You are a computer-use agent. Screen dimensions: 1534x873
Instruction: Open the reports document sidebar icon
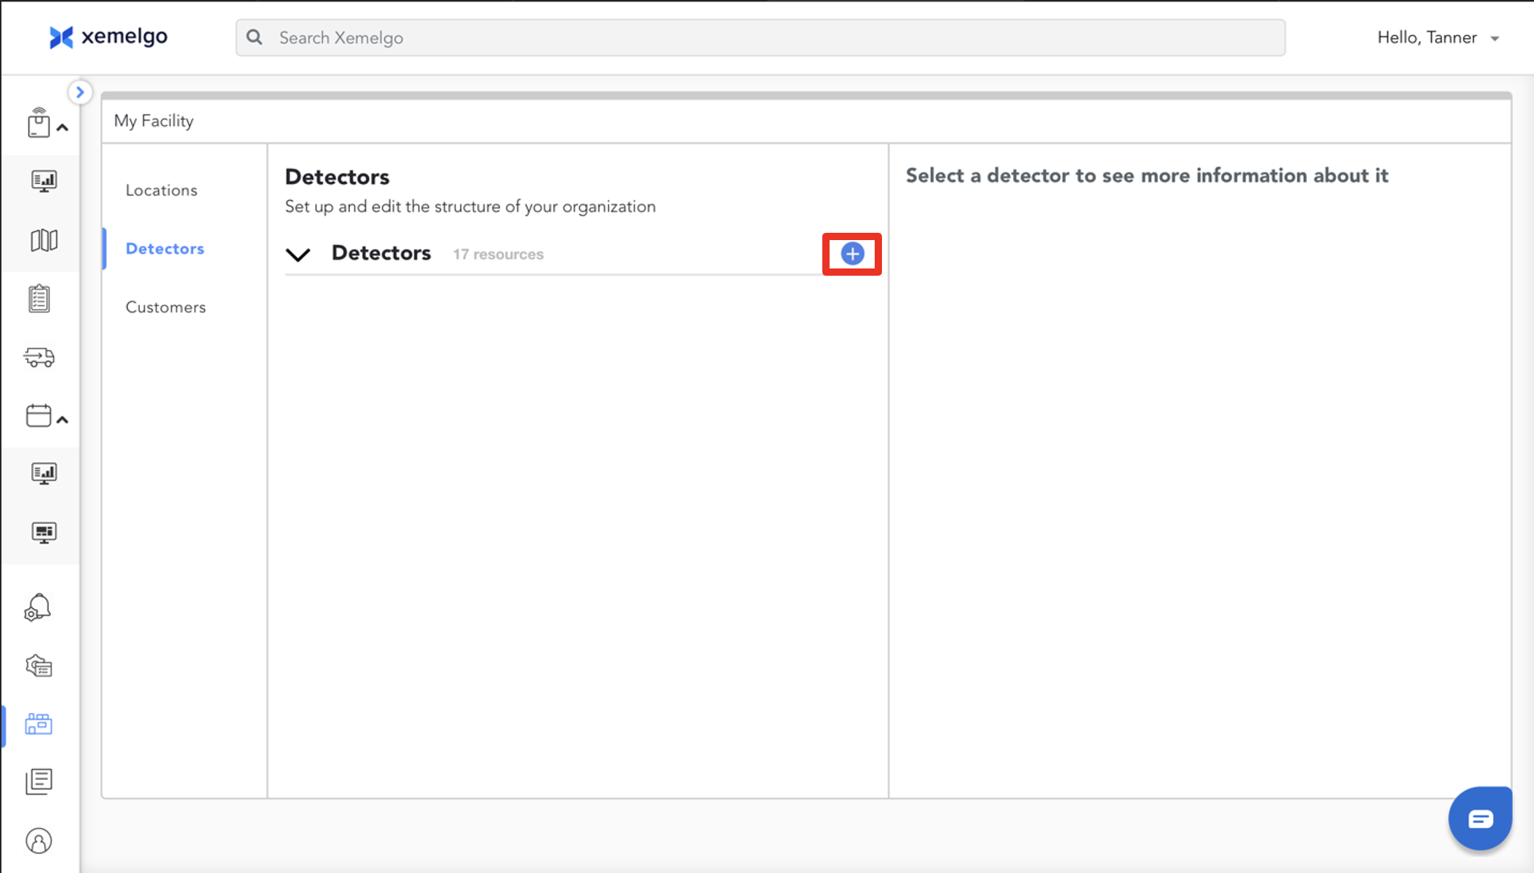tap(39, 782)
